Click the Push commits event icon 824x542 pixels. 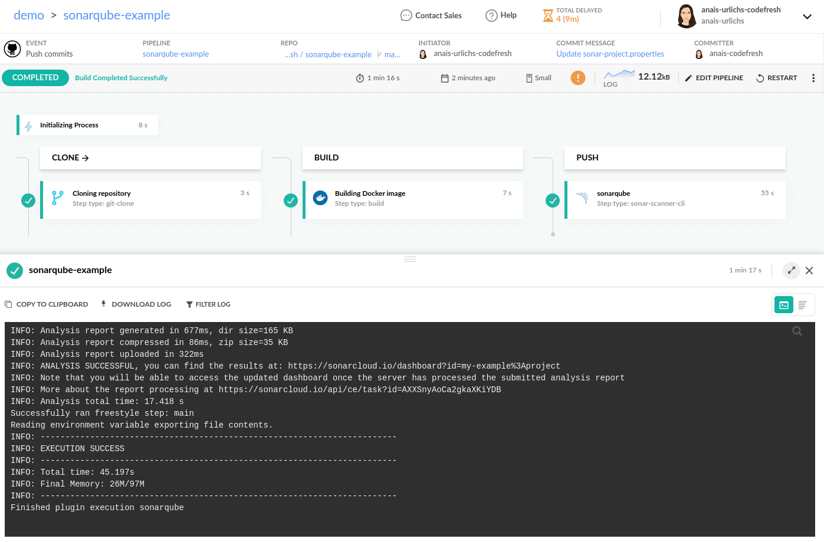(x=12, y=48)
